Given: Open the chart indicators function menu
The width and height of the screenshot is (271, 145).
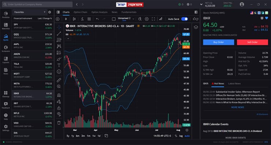Looking at the screenshot, I should tap(82, 19).
